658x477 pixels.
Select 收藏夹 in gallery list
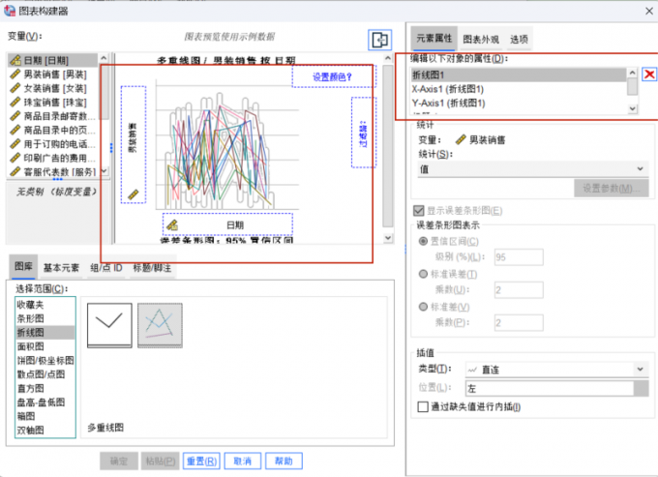[x=45, y=305]
